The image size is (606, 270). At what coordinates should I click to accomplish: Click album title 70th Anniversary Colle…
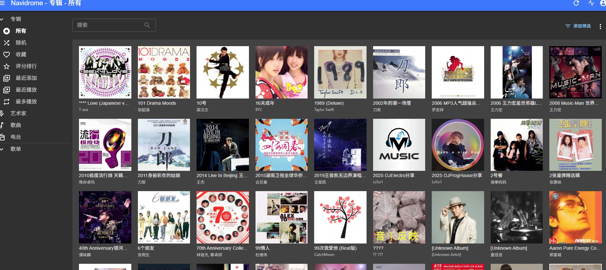click(222, 248)
